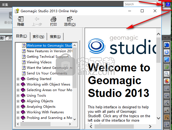The width and height of the screenshot is (172, 130).
Task: Click contents tree scroll left arrow
Action: (x=18, y=124)
